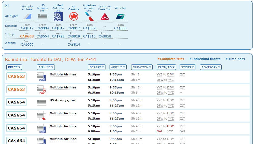
Task: Click Multiple Airlines name in first result
Action: [x=63, y=74]
